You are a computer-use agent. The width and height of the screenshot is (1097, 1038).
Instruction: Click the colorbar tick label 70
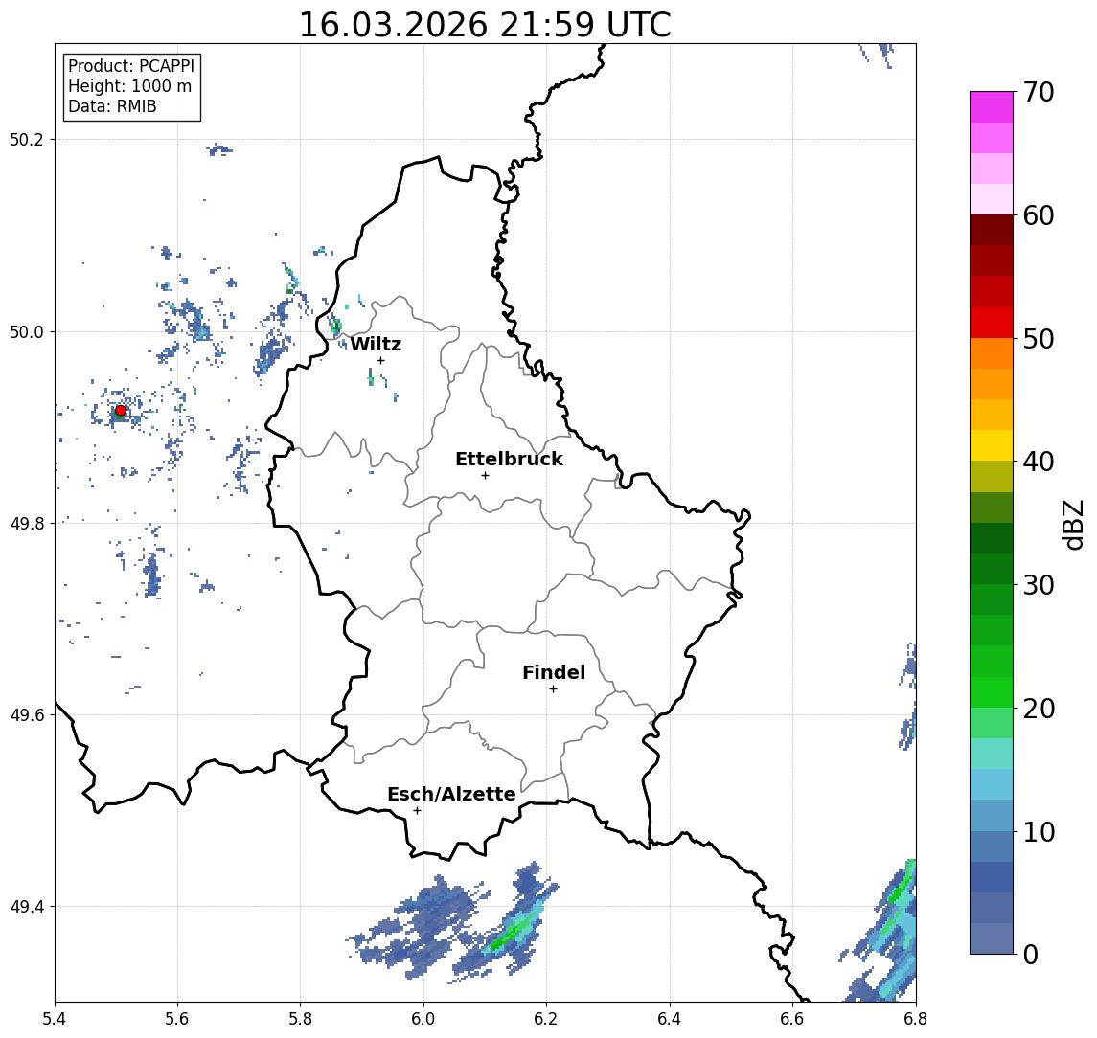(1039, 92)
